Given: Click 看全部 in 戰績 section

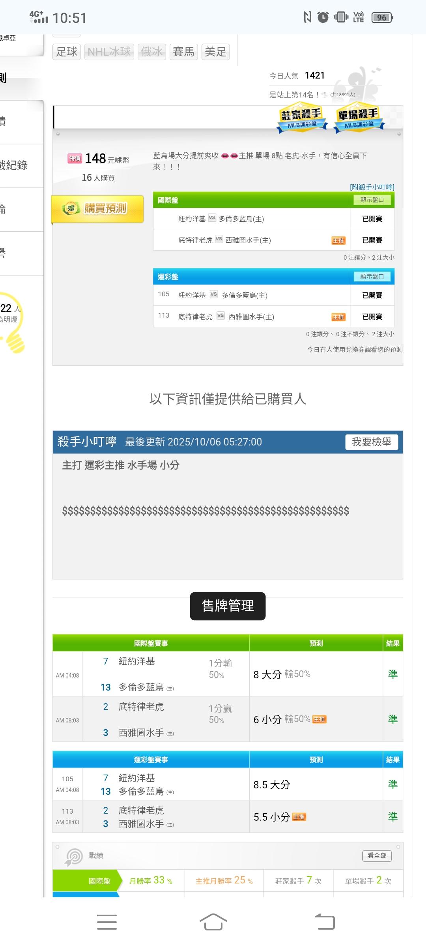Looking at the screenshot, I should [377, 856].
